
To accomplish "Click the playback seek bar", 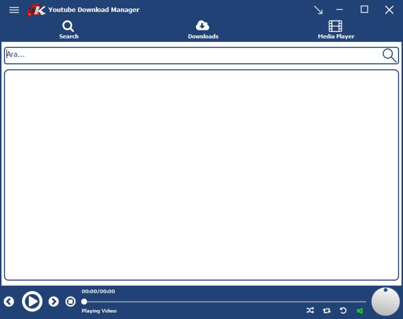I will click(224, 301).
